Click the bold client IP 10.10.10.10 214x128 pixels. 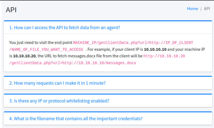point(155,49)
